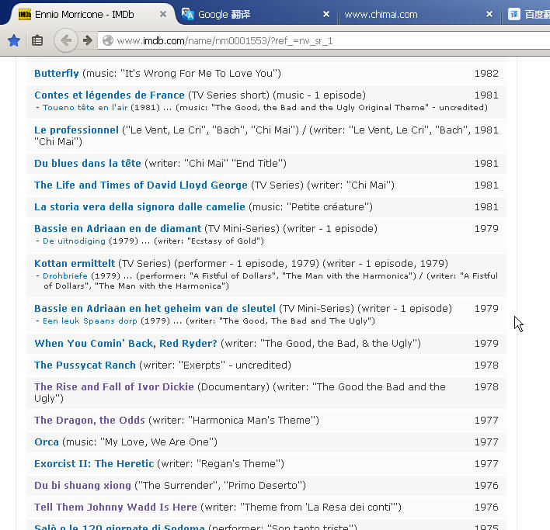Open the Een leuk Spaans dorp episode link
This screenshot has width=550, height=530.
90,321
